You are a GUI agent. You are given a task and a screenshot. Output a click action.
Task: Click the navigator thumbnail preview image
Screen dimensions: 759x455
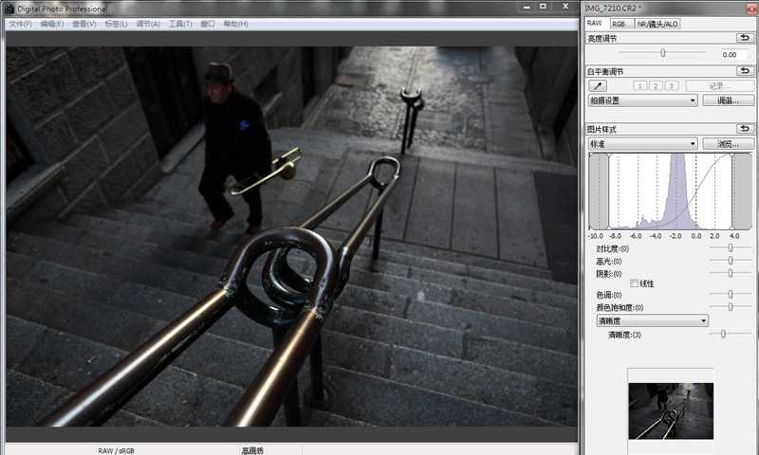pyautogui.click(x=671, y=411)
